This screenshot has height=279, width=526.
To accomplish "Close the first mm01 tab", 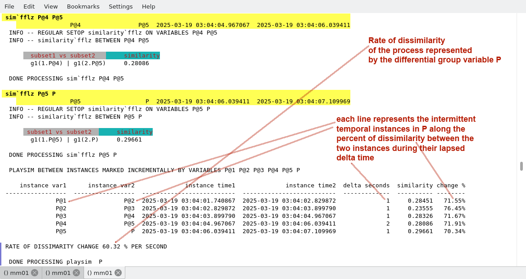I will pyautogui.click(x=35, y=273).
